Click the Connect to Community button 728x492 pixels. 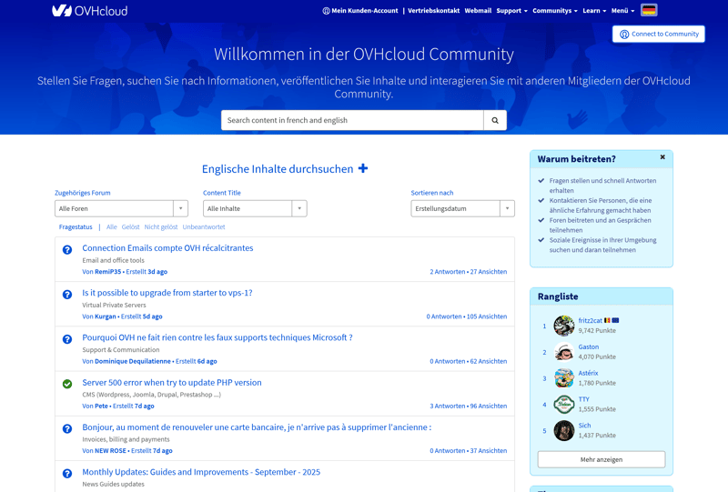point(658,34)
